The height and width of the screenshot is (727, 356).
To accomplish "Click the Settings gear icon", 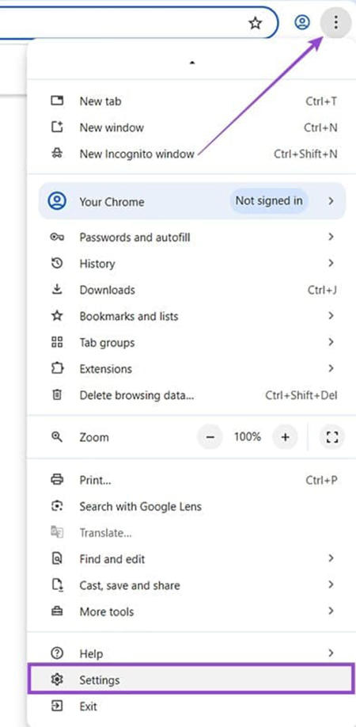I will (57, 679).
